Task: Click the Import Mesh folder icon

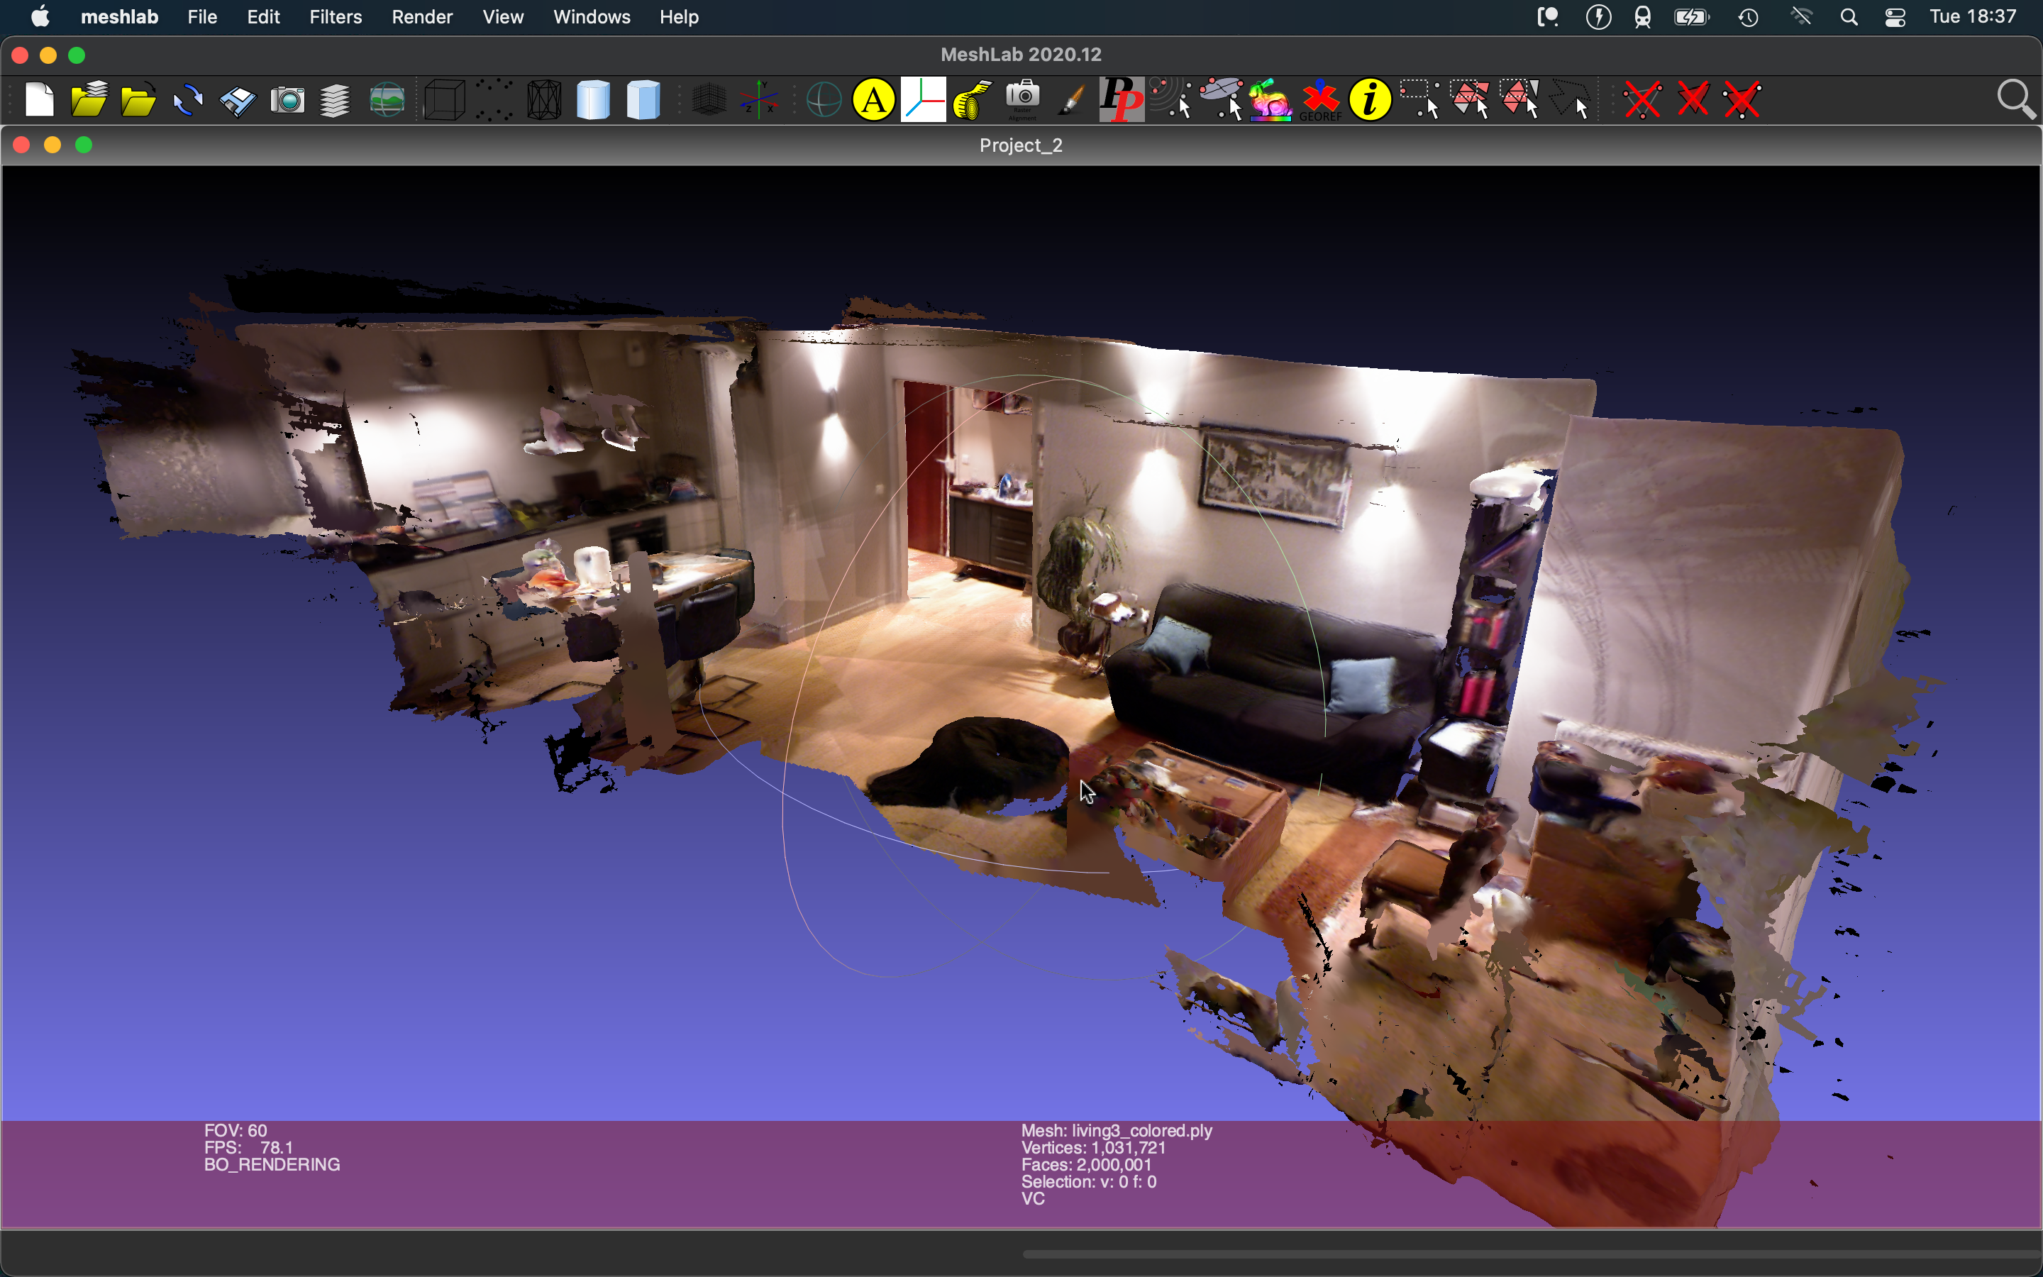Action: tap(138, 101)
